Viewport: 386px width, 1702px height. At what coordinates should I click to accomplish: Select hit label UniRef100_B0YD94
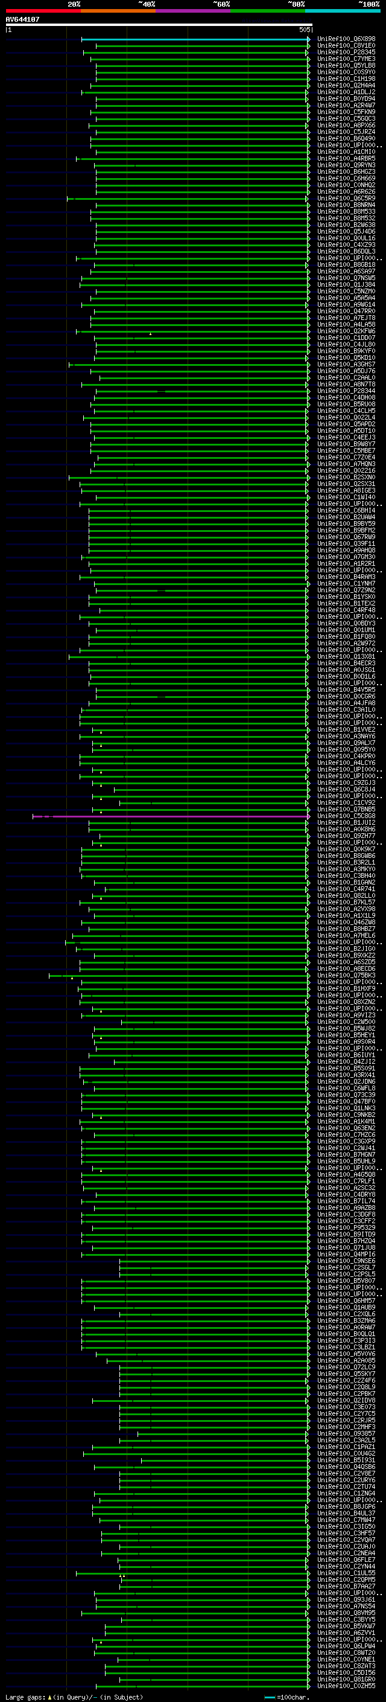pyautogui.click(x=346, y=98)
